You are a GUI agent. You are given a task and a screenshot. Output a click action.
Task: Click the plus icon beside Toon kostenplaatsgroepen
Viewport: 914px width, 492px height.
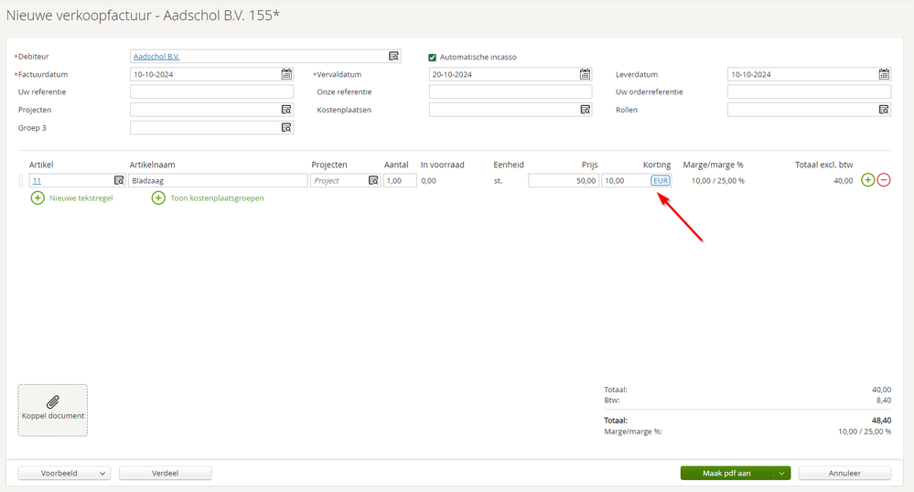pyautogui.click(x=158, y=198)
